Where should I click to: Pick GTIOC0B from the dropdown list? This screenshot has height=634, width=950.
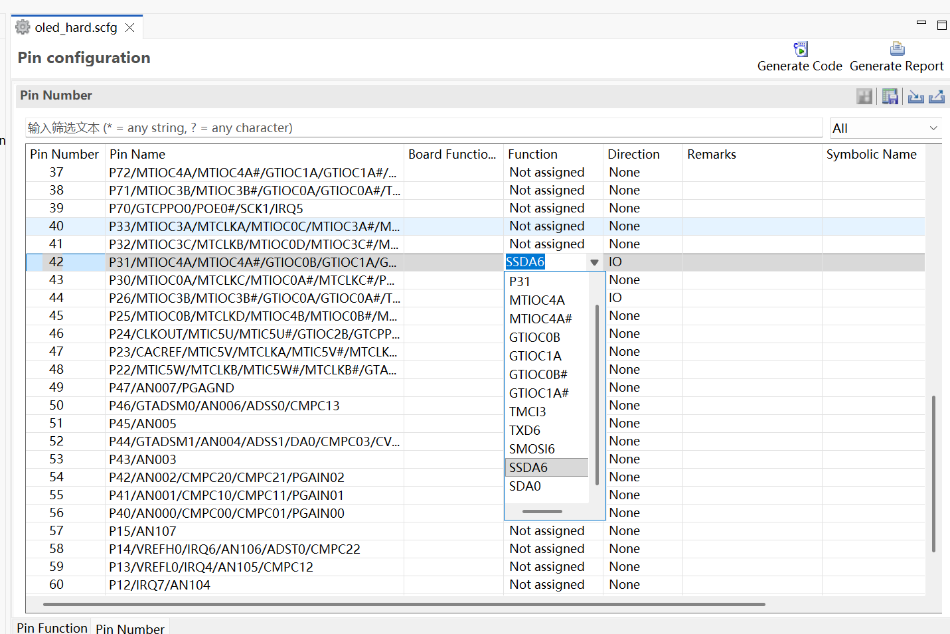[x=547, y=337]
